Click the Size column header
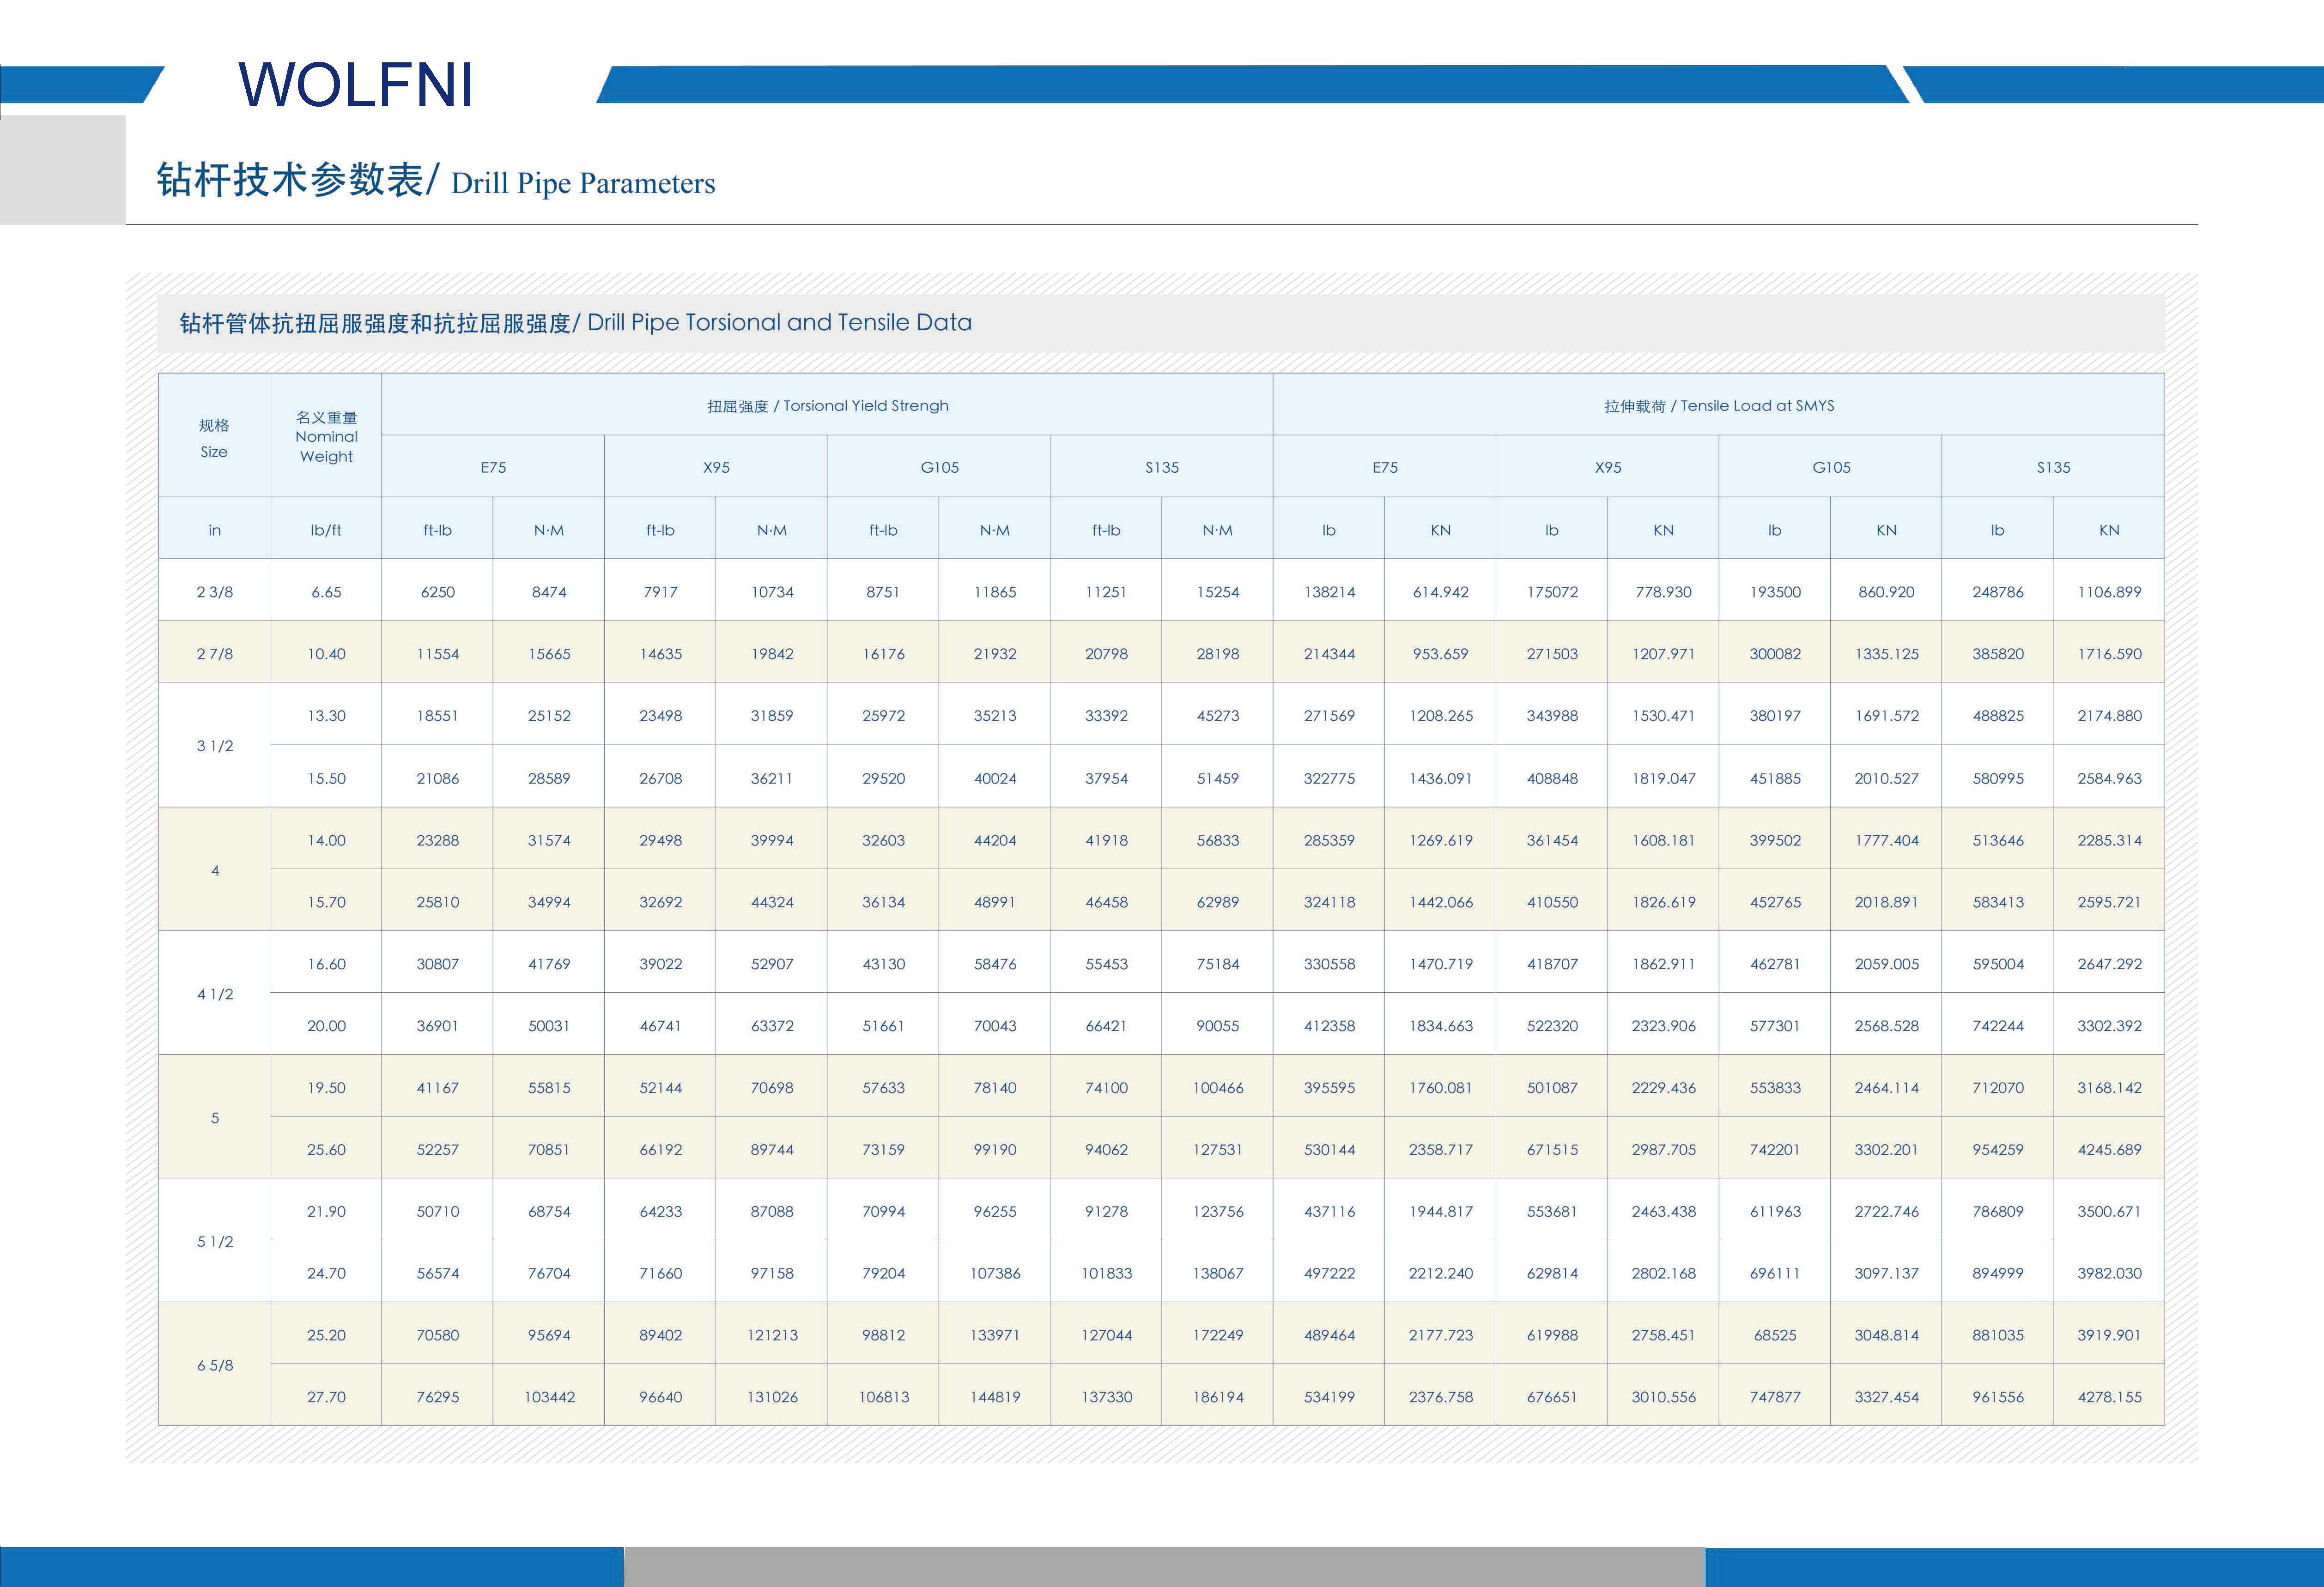The height and width of the screenshot is (1587, 2324). (x=214, y=438)
